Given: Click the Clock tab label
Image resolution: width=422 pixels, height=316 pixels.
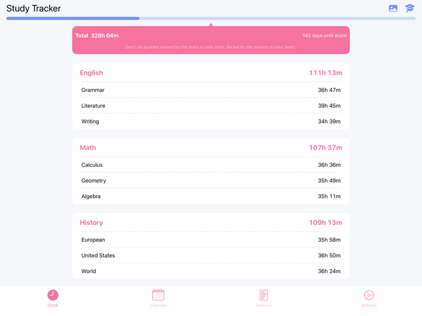Looking at the screenshot, I should pos(53,306).
